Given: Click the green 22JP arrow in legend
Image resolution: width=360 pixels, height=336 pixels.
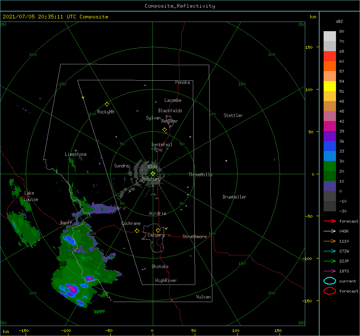Looking at the screenshot, I should tap(330, 261).
